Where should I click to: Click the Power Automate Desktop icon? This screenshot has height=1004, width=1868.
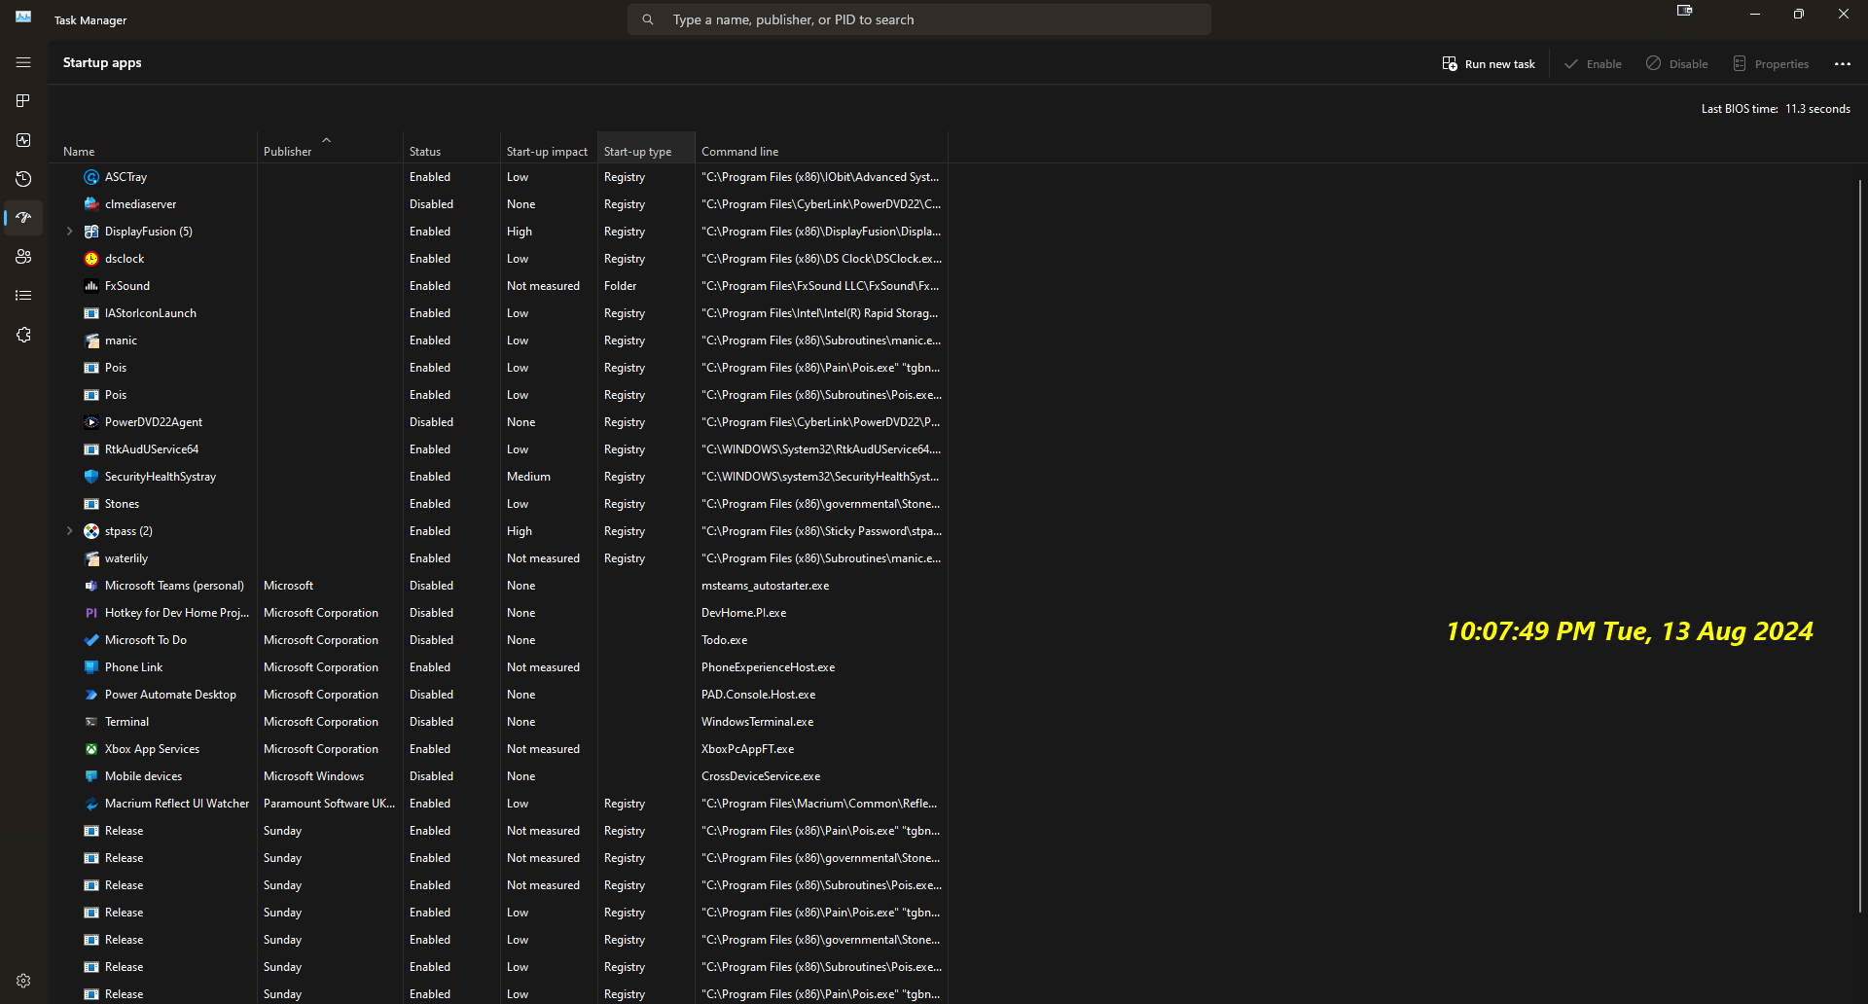[x=91, y=695]
